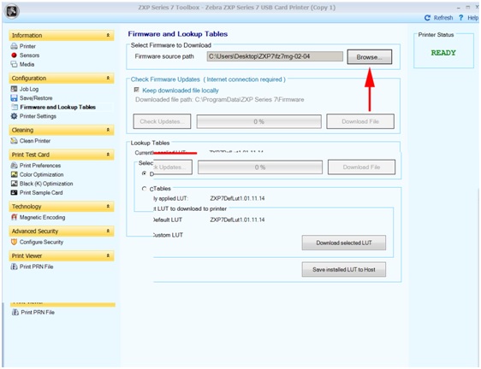Collapse the Print Viewer section chevron
Image resolution: width=481 pixels, height=369 pixels.
click(x=108, y=255)
